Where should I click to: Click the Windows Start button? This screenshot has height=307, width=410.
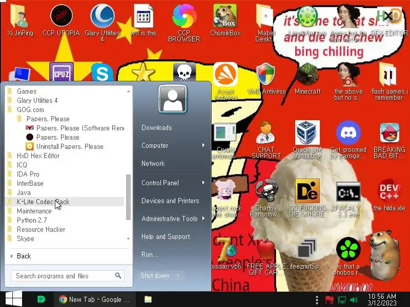[14, 299]
